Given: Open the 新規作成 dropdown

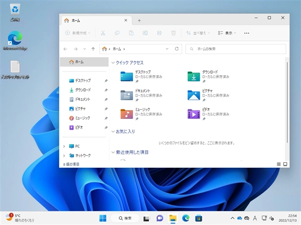Looking at the screenshot, I should (x=78, y=33).
